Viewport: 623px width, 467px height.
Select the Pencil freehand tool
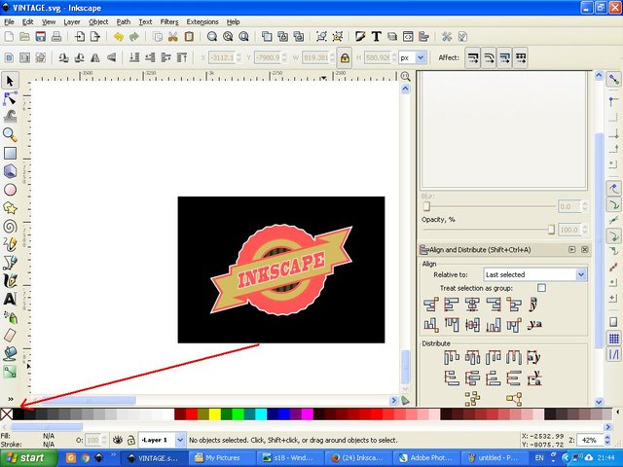pyautogui.click(x=10, y=244)
